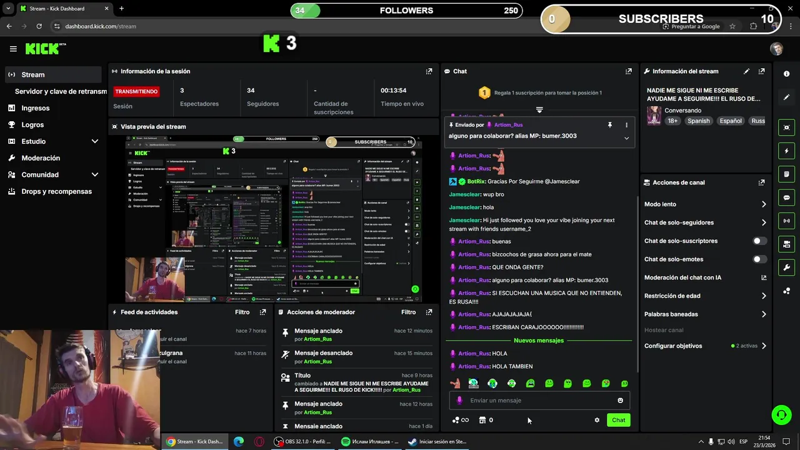This screenshot has height=450, width=800.
Task: Enable Chat de solo-suscriptores toggle
Action: click(759, 241)
